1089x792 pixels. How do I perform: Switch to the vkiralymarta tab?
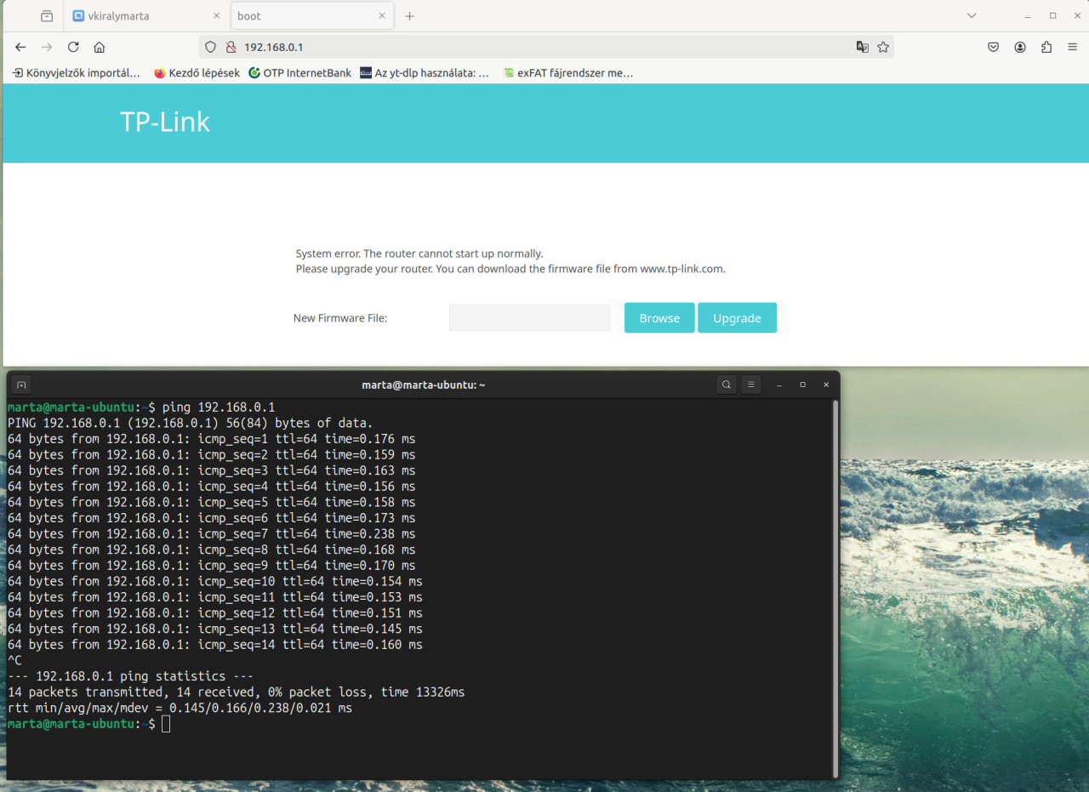[146, 16]
